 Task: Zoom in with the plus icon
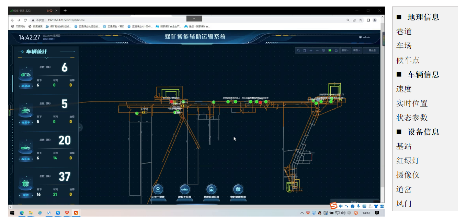coord(311,50)
